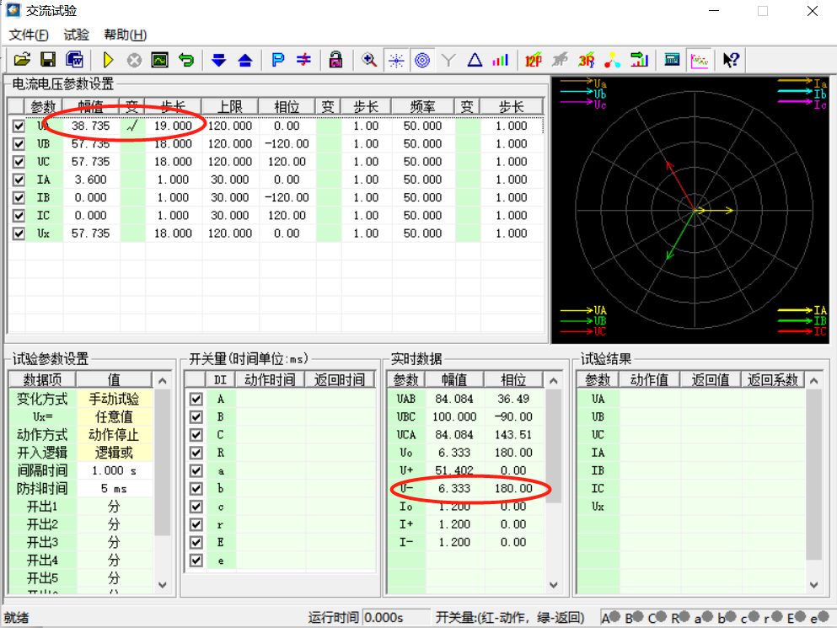Click the magnifier zoom icon
Viewport: 837px width, 628px height.
368,60
